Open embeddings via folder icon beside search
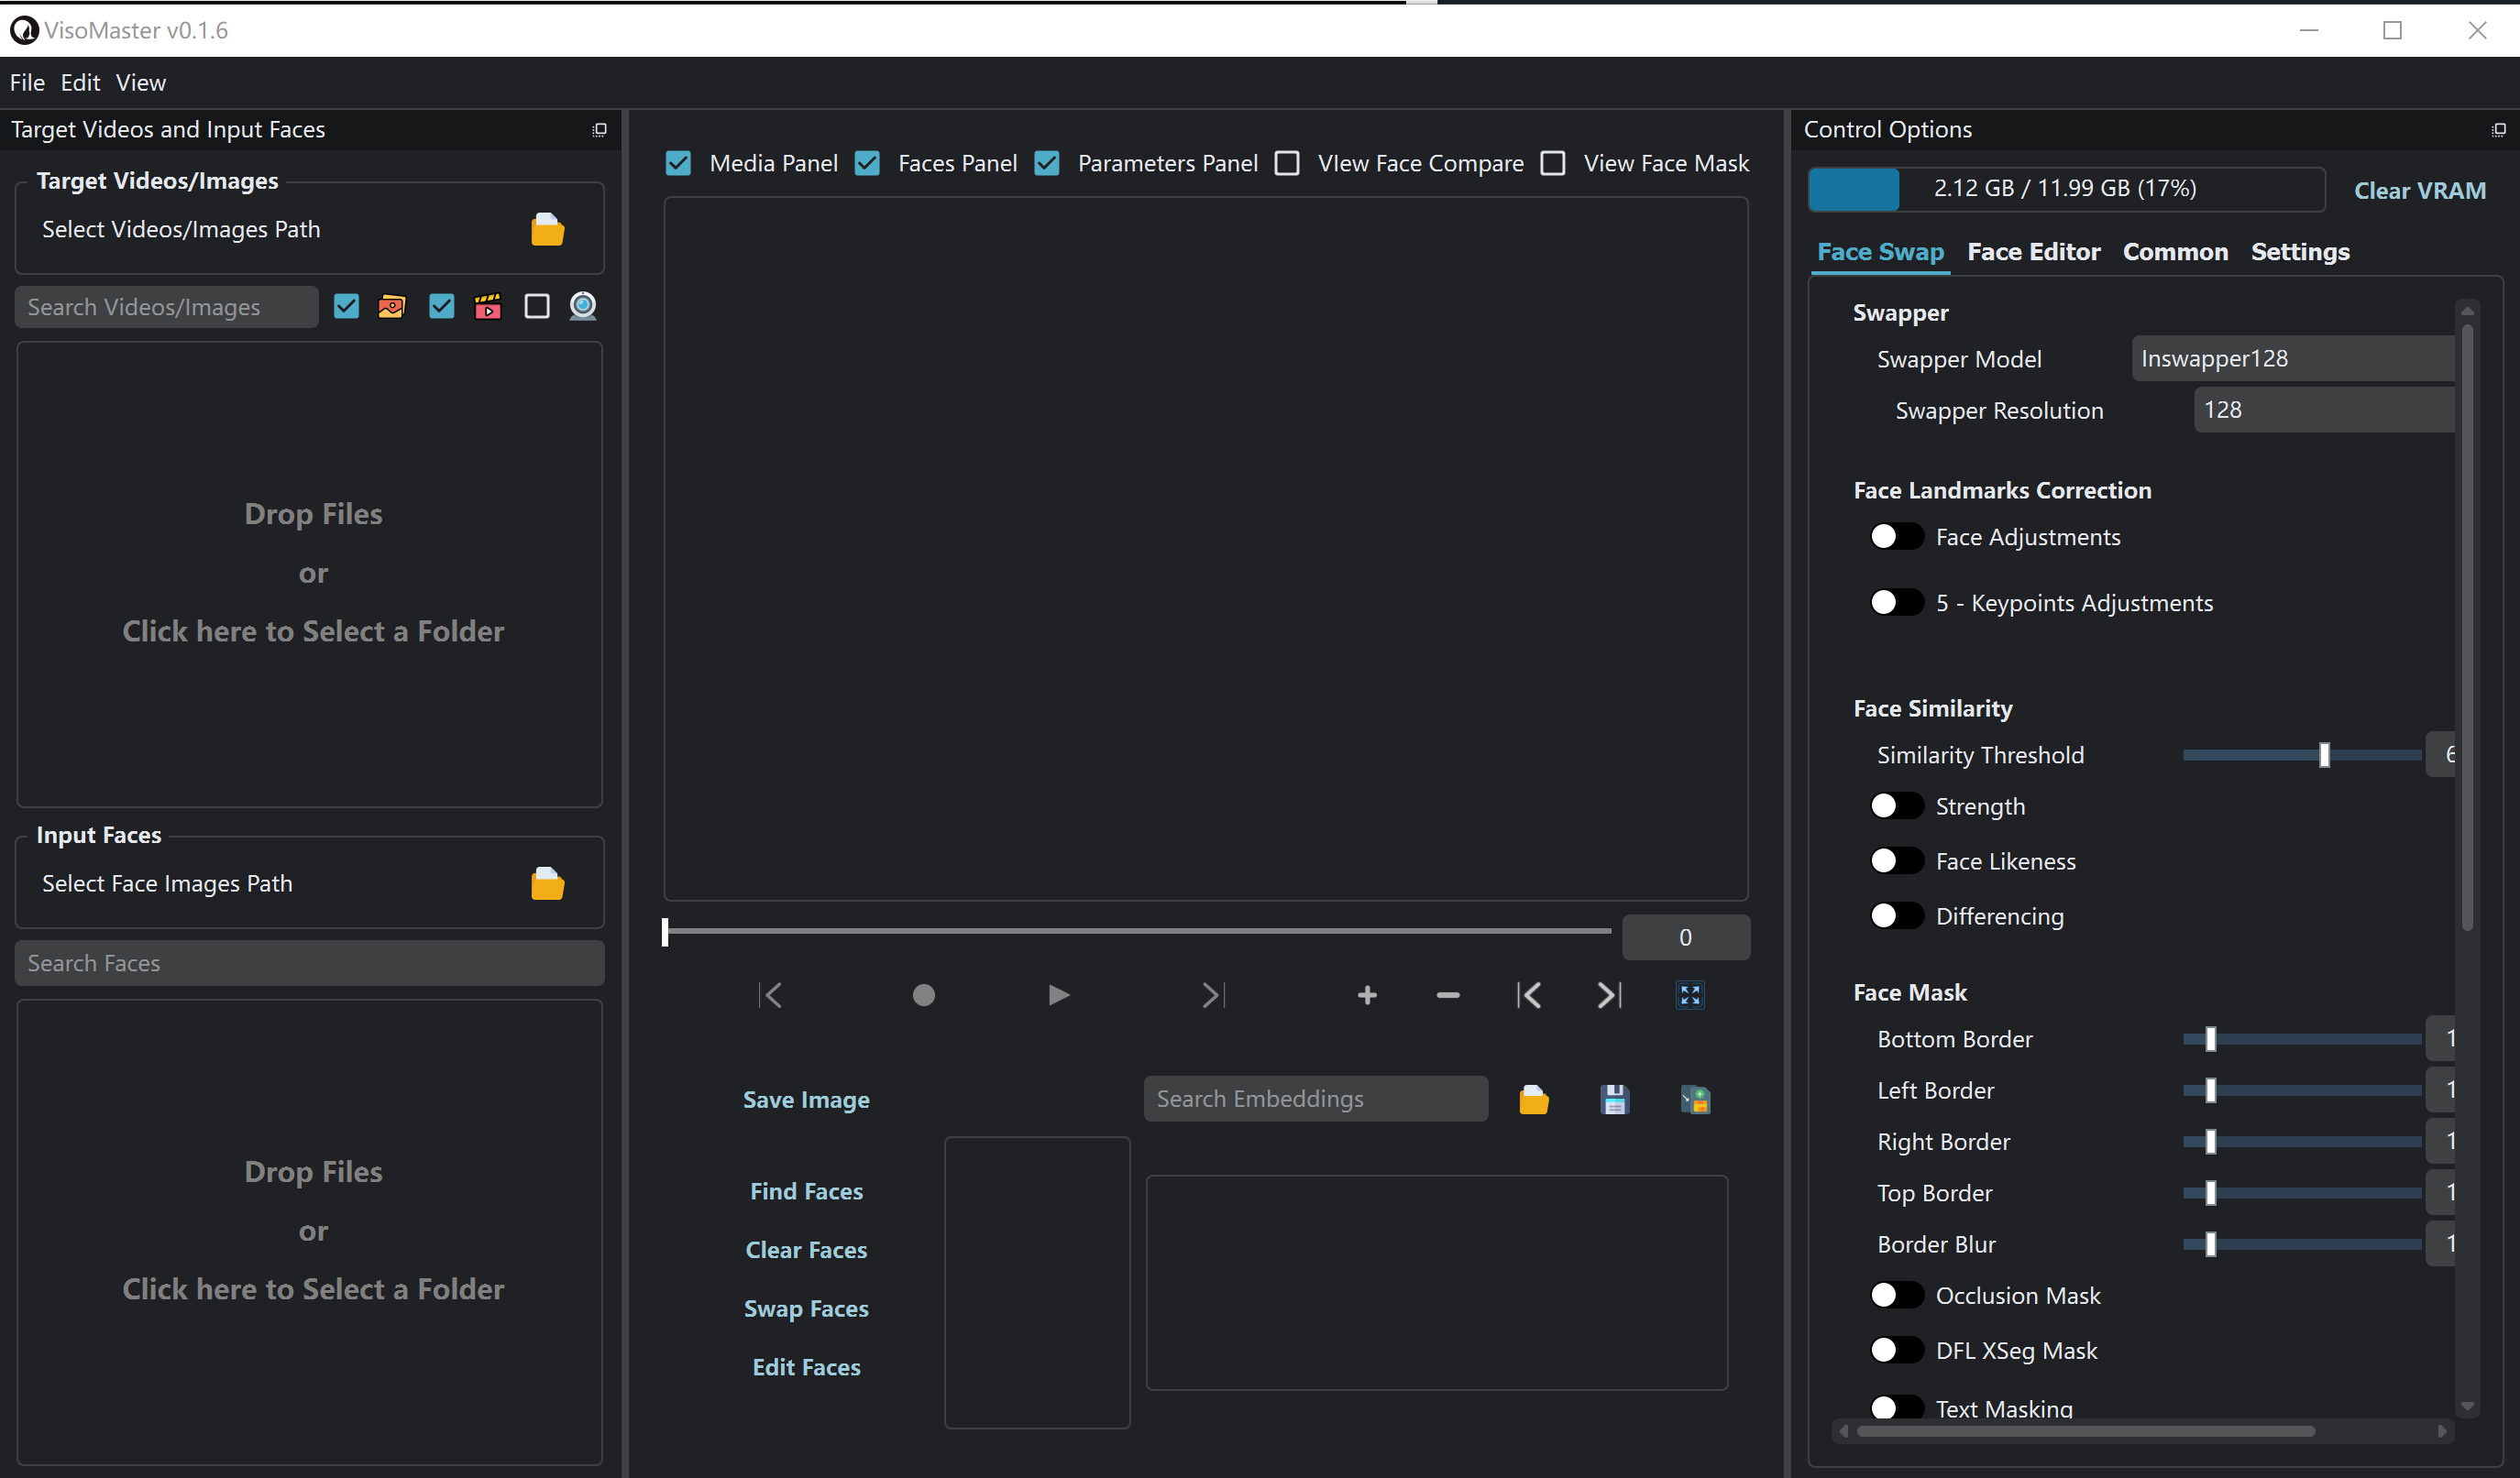This screenshot has width=2520, height=1478. tap(1533, 1100)
